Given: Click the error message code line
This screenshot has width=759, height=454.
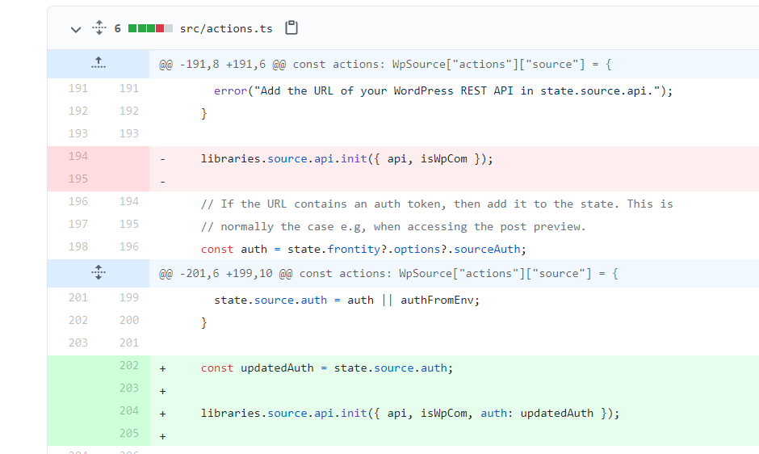Looking at the screenshot, I should click(442, 91).
